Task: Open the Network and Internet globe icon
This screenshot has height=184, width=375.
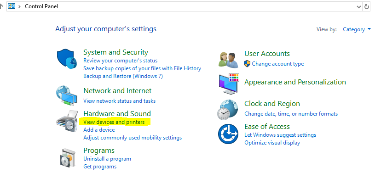Action: click(67, 96)
